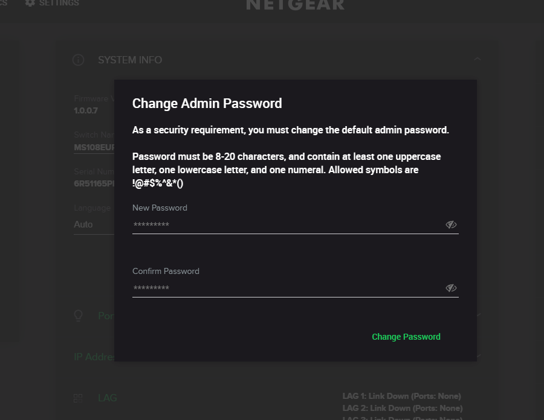
Task: Open the SETTINGS menu
Action: point(59,3)
